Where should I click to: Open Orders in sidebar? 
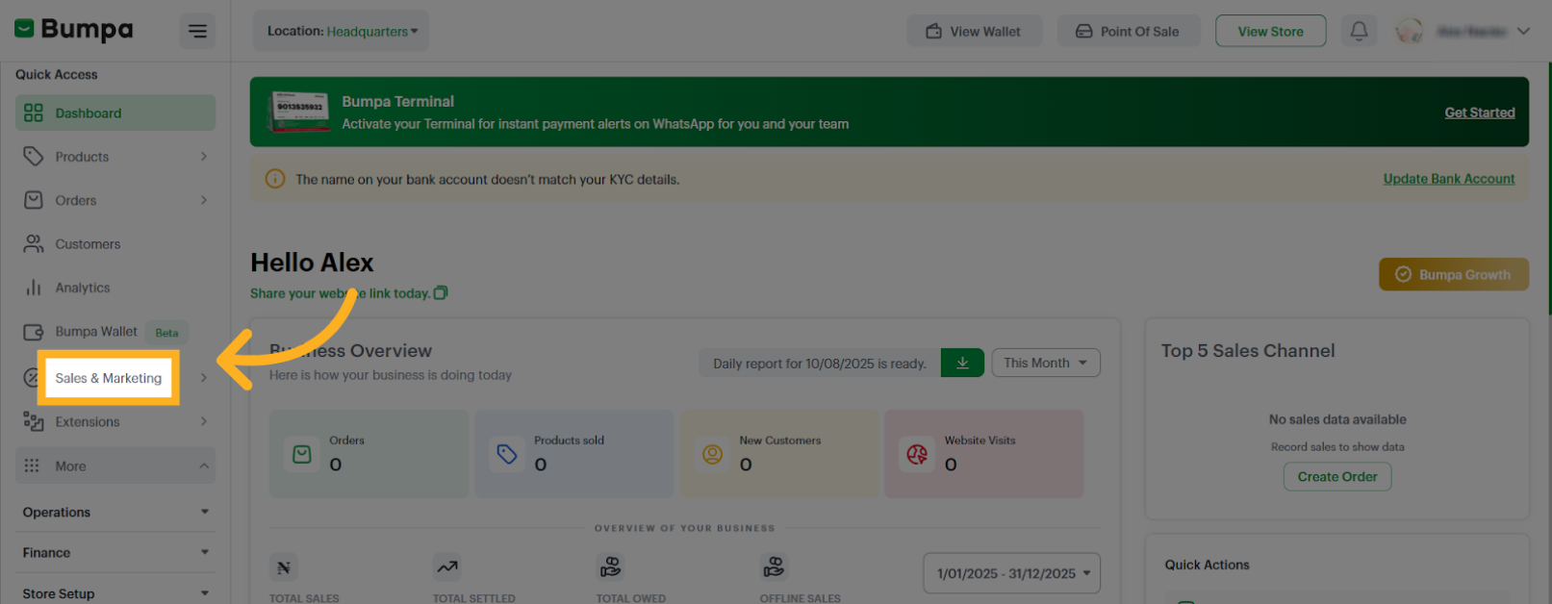(115, 200)
